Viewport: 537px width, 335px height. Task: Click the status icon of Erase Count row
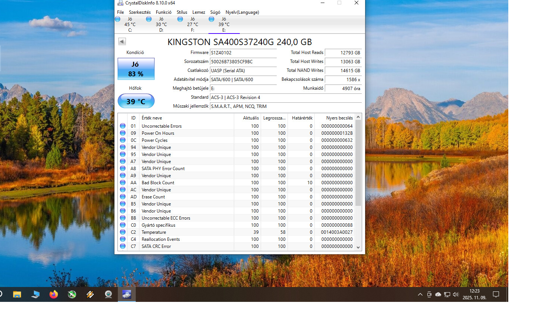tap(123, 197)
